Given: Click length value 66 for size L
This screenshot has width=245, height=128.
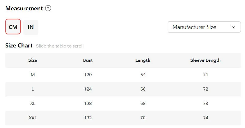Looking at the screenshot, I should (x=143, y=89).
